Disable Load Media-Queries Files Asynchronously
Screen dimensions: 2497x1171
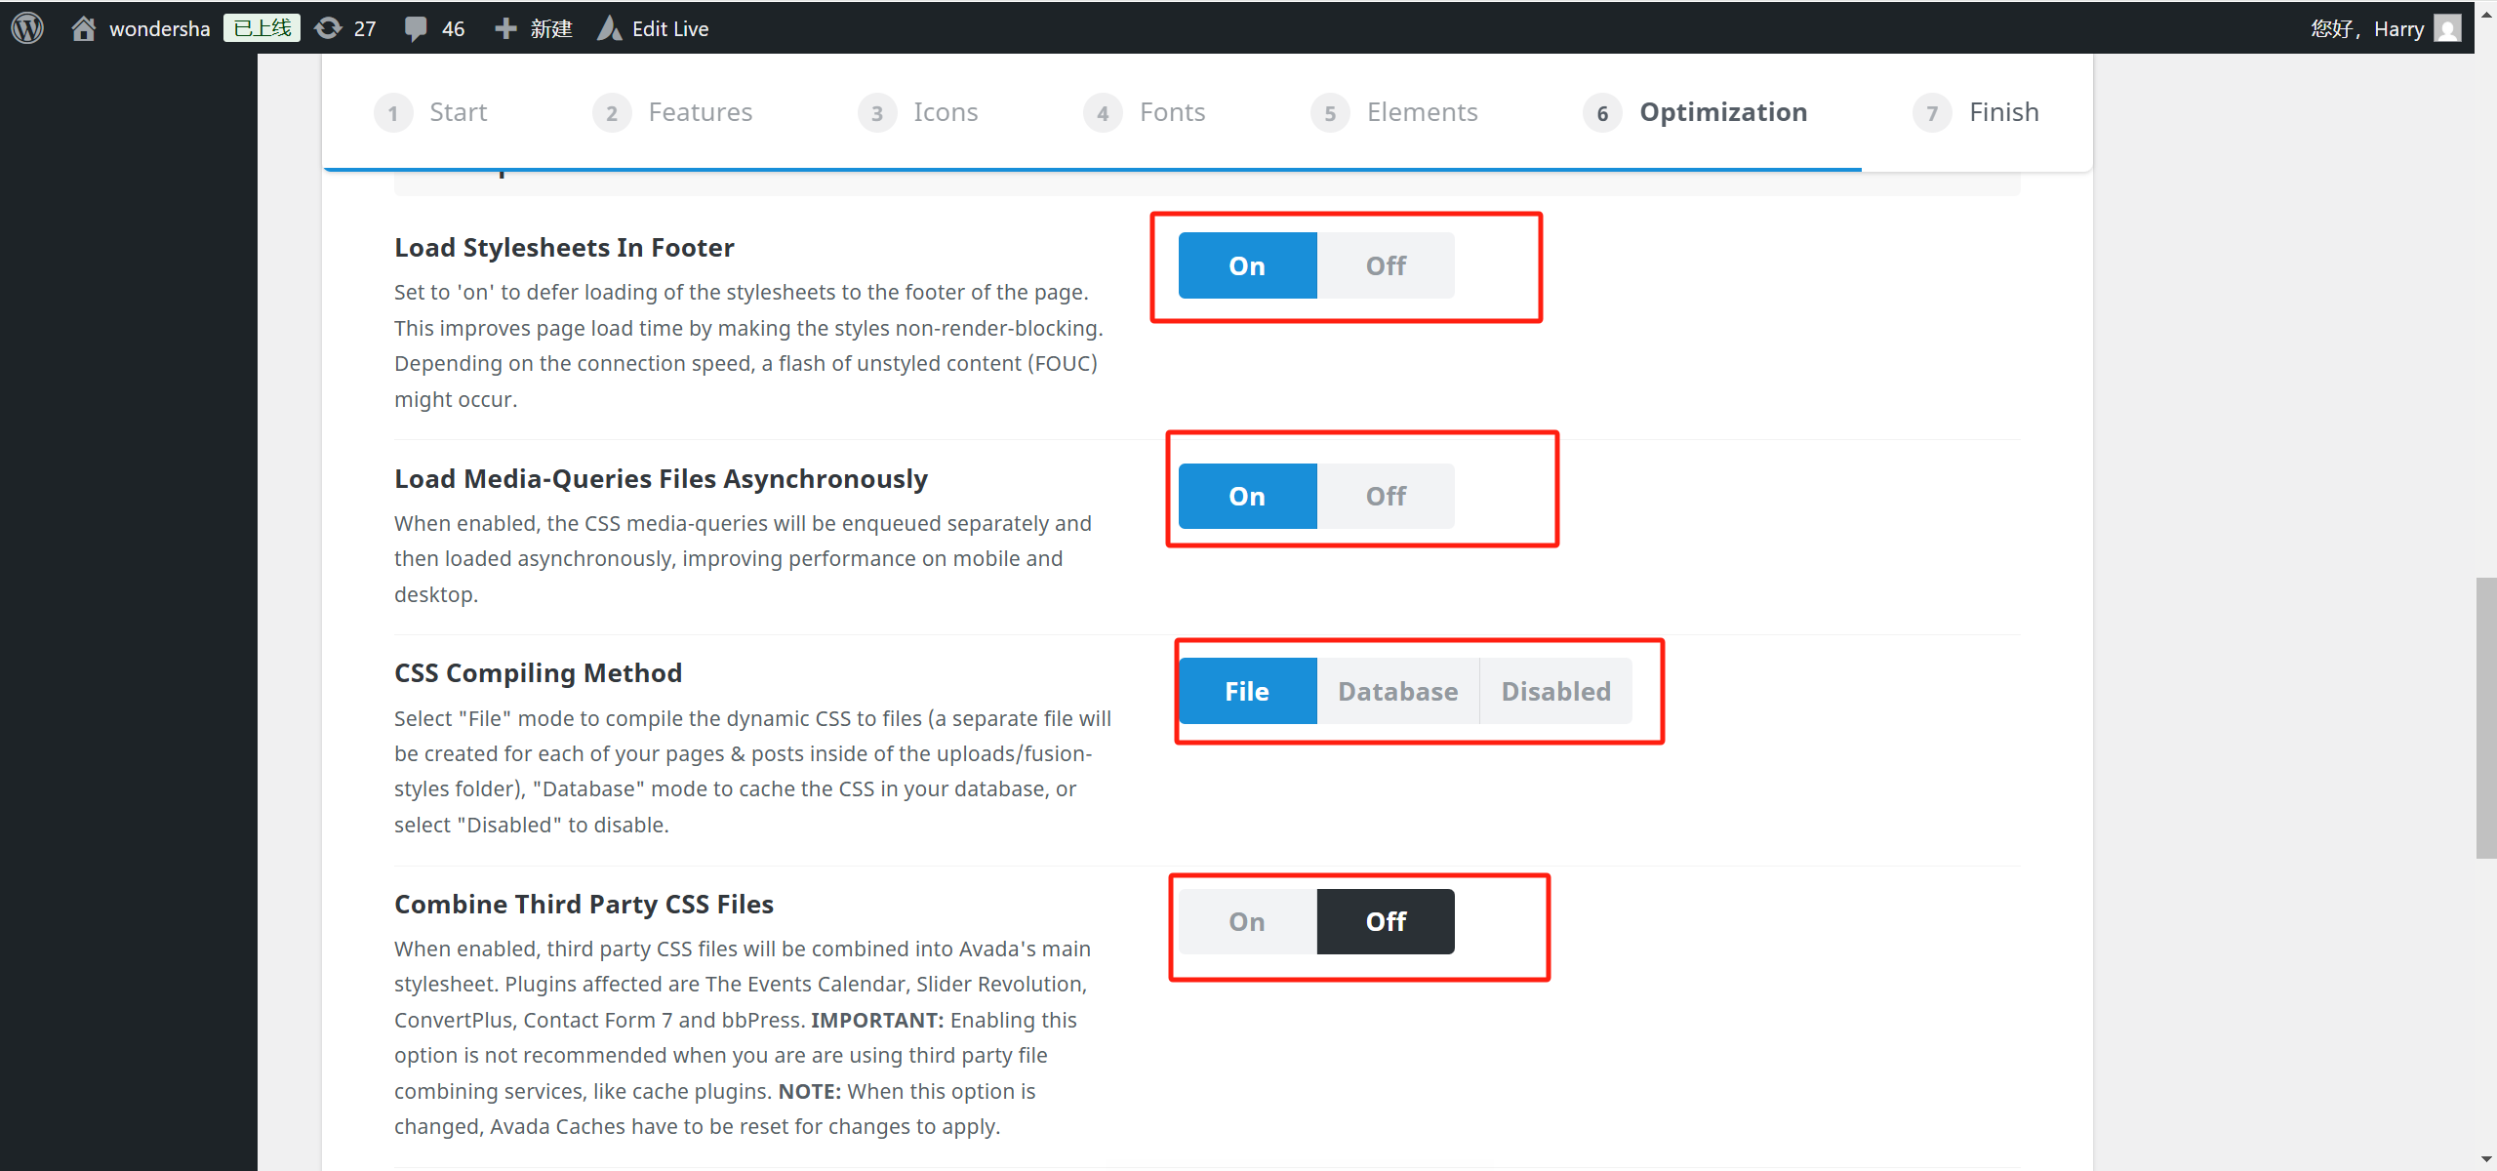click(x=1385, y=496)
